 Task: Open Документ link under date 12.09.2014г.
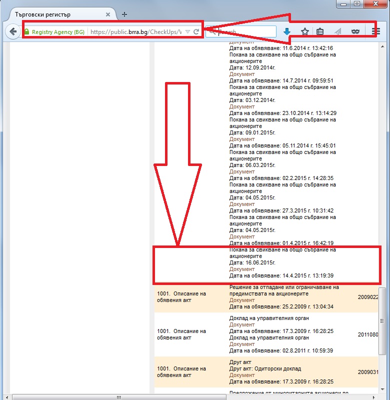click(x=242, y=74)
